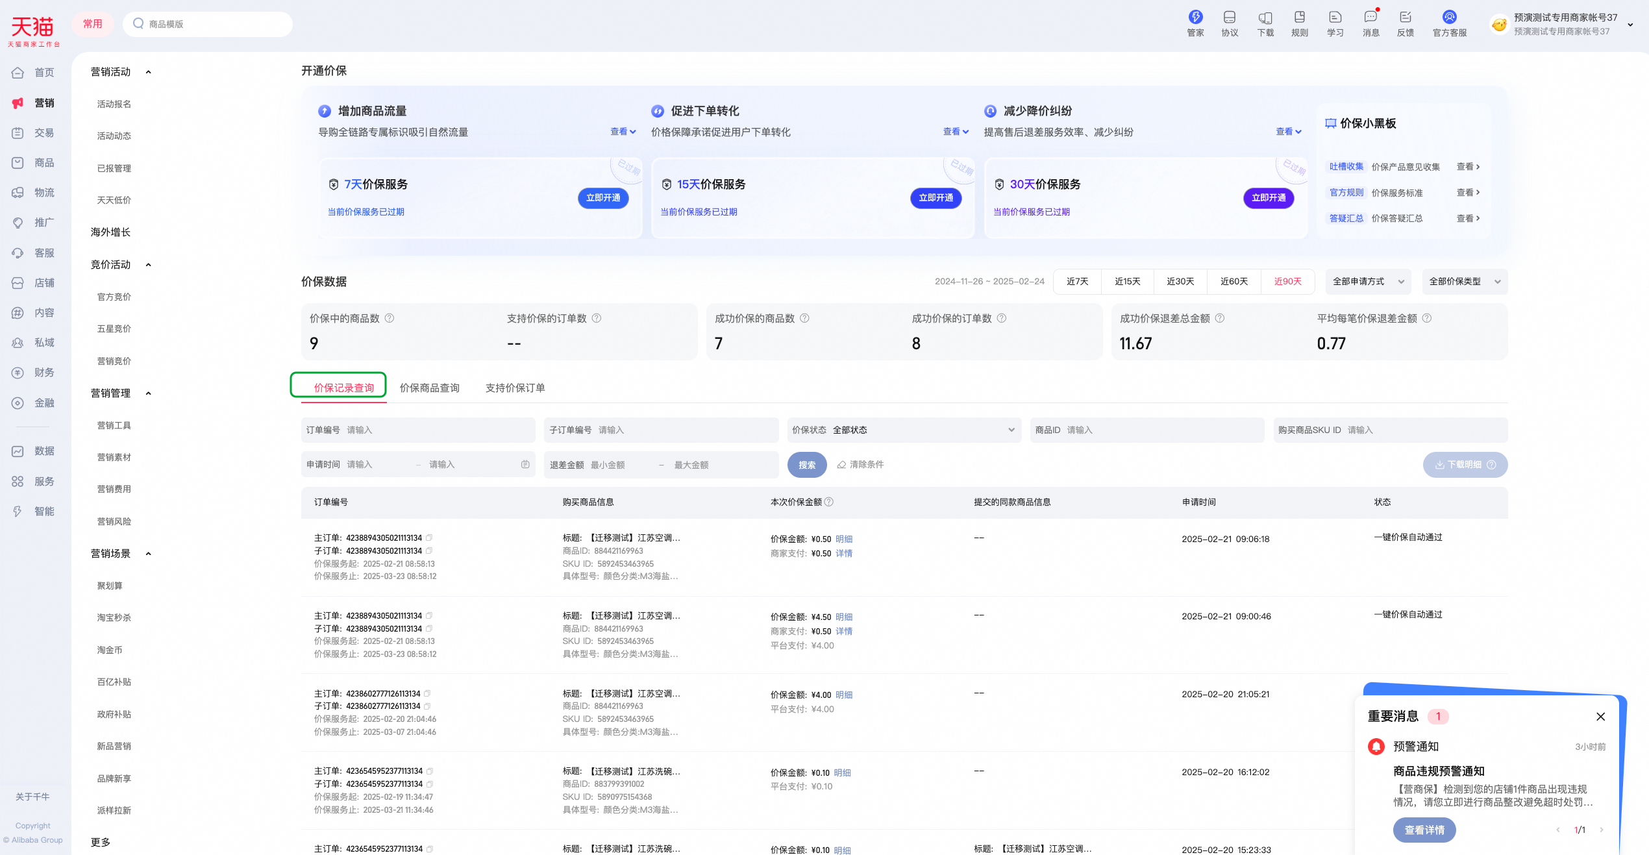
Task: Open the 全部申请方式 dropdown
Action: click(x=1368, y=281)
